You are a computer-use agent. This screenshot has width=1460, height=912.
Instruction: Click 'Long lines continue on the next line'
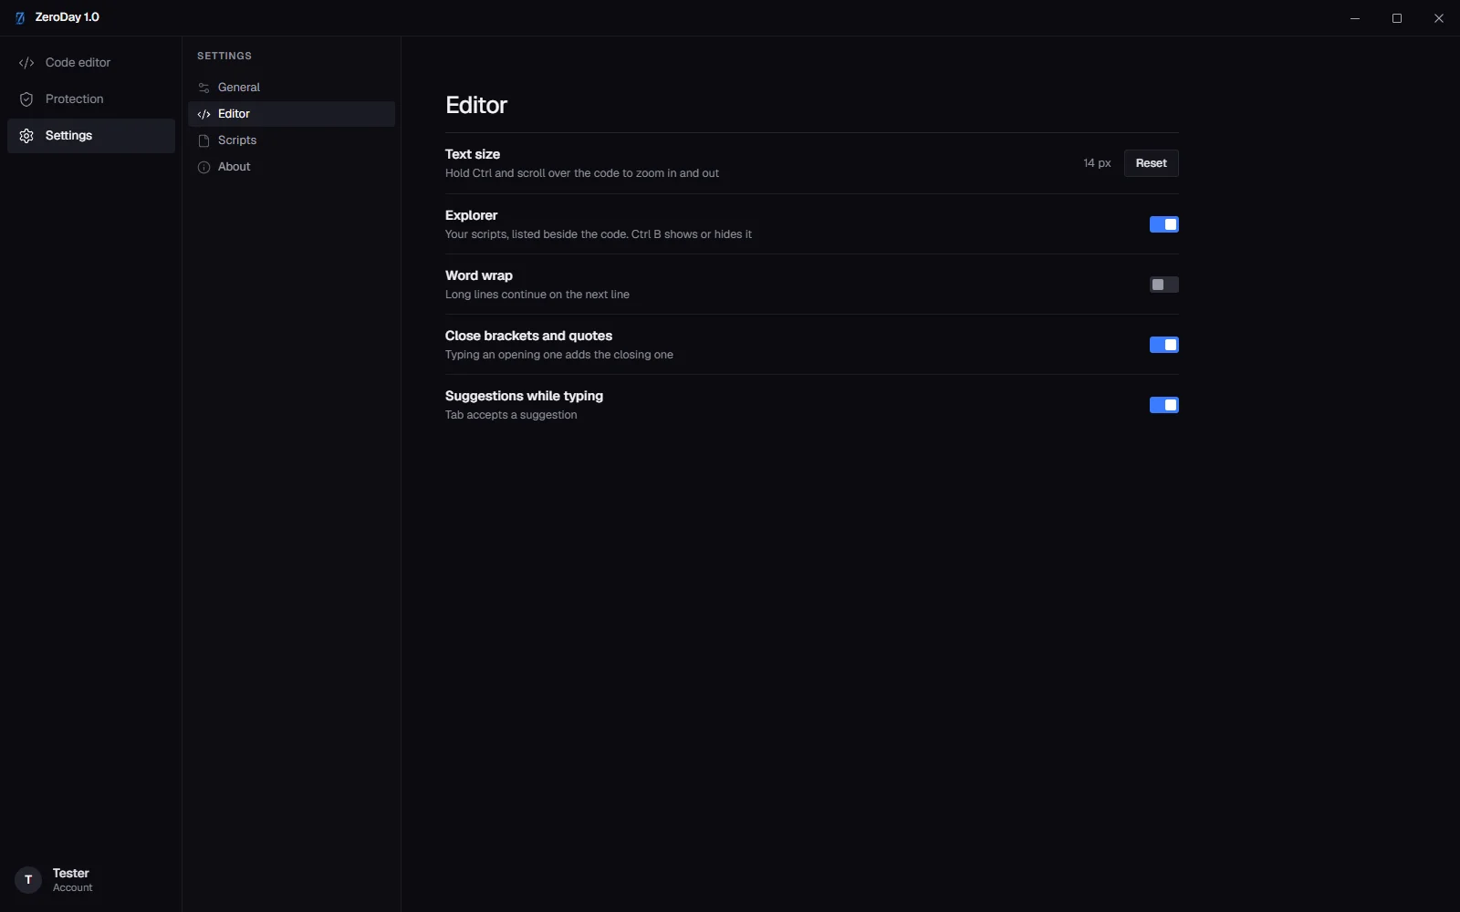click(537, 295)
